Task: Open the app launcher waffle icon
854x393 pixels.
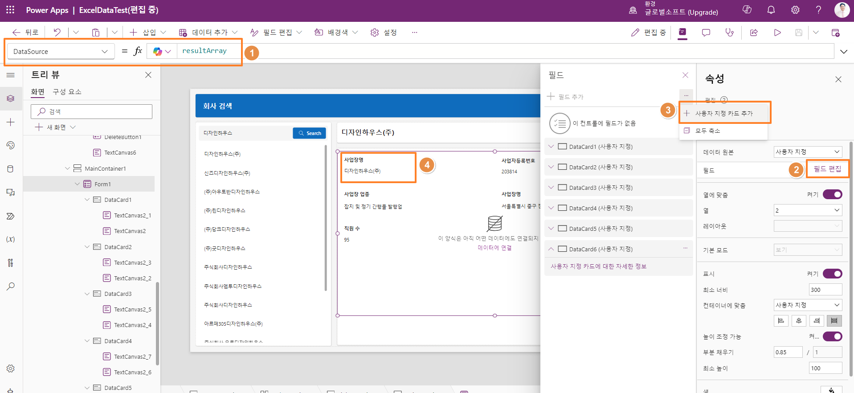Action: pos(10,10)
